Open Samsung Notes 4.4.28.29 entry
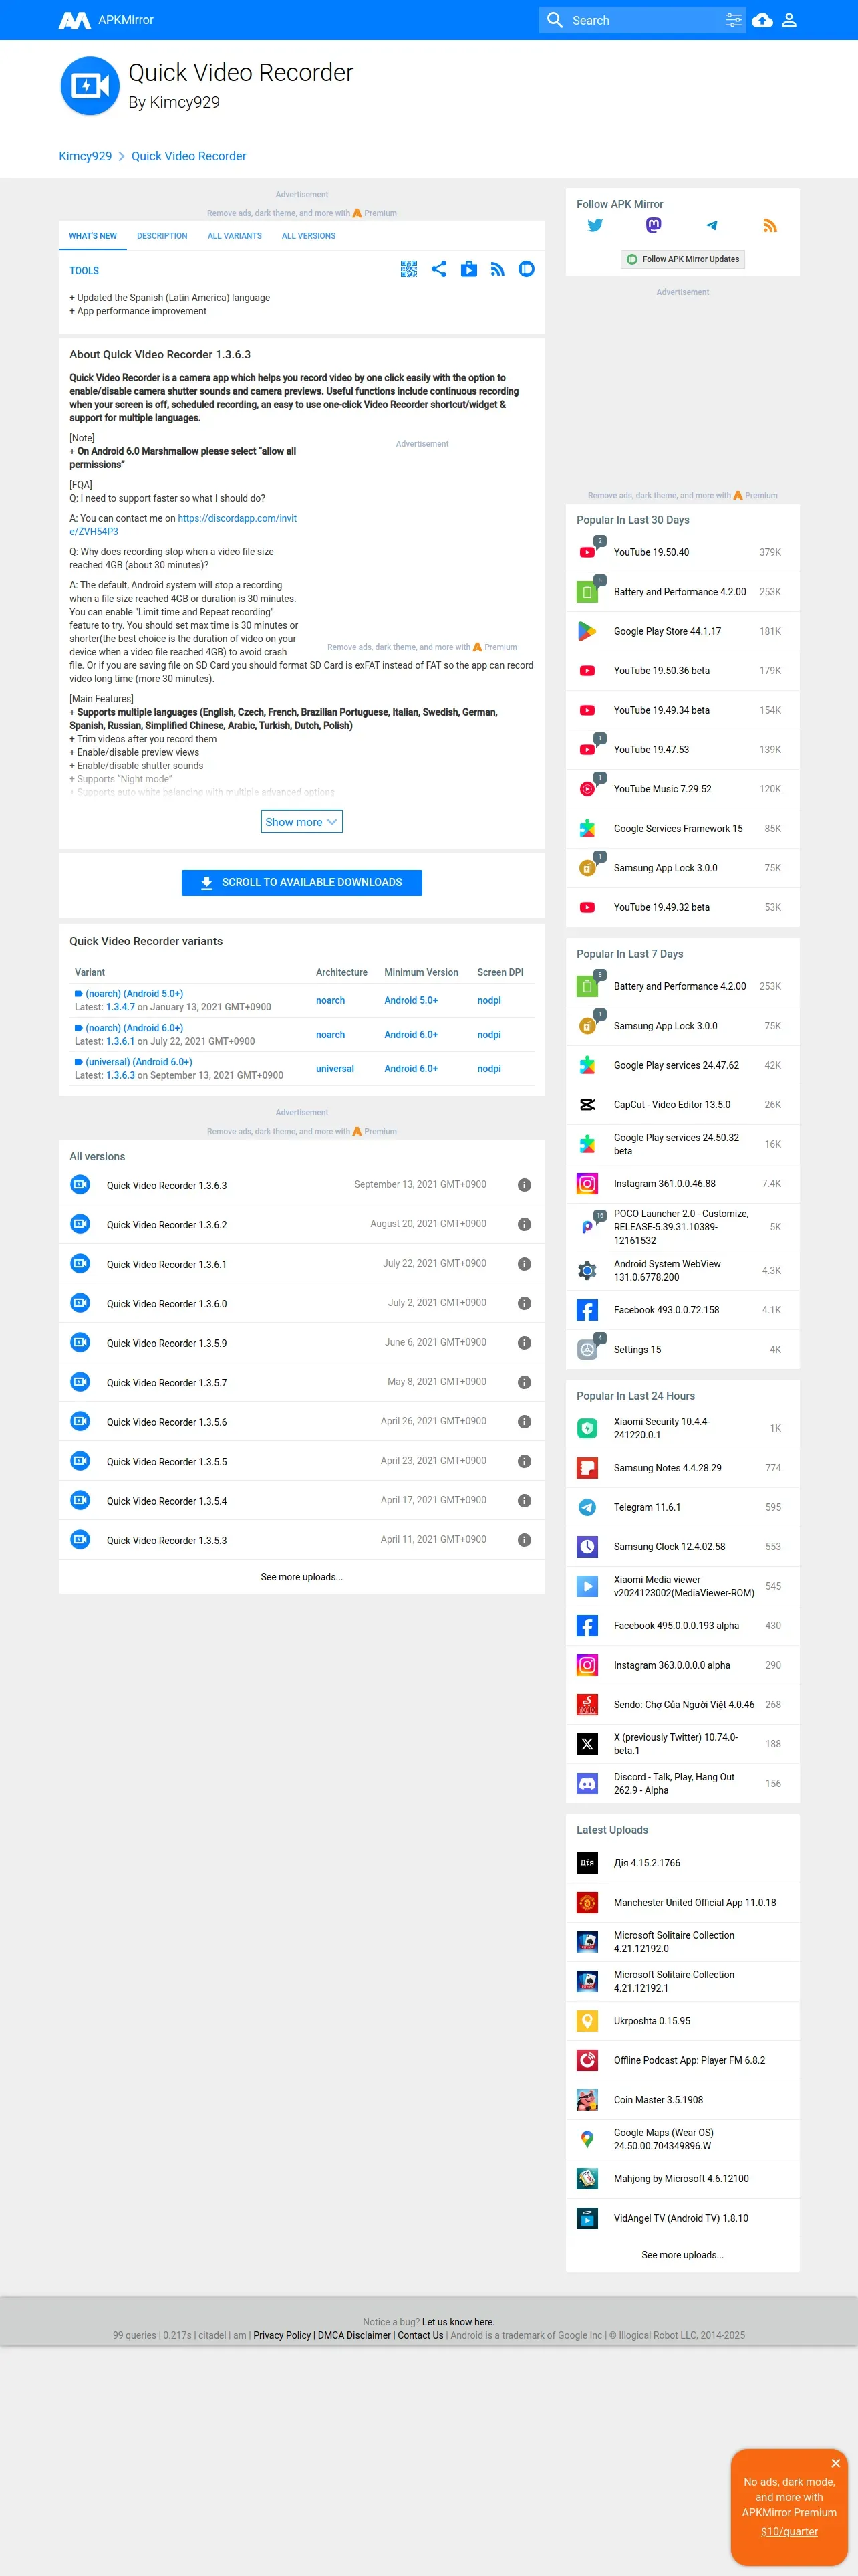858x2576 pixels. [668, 1468]
